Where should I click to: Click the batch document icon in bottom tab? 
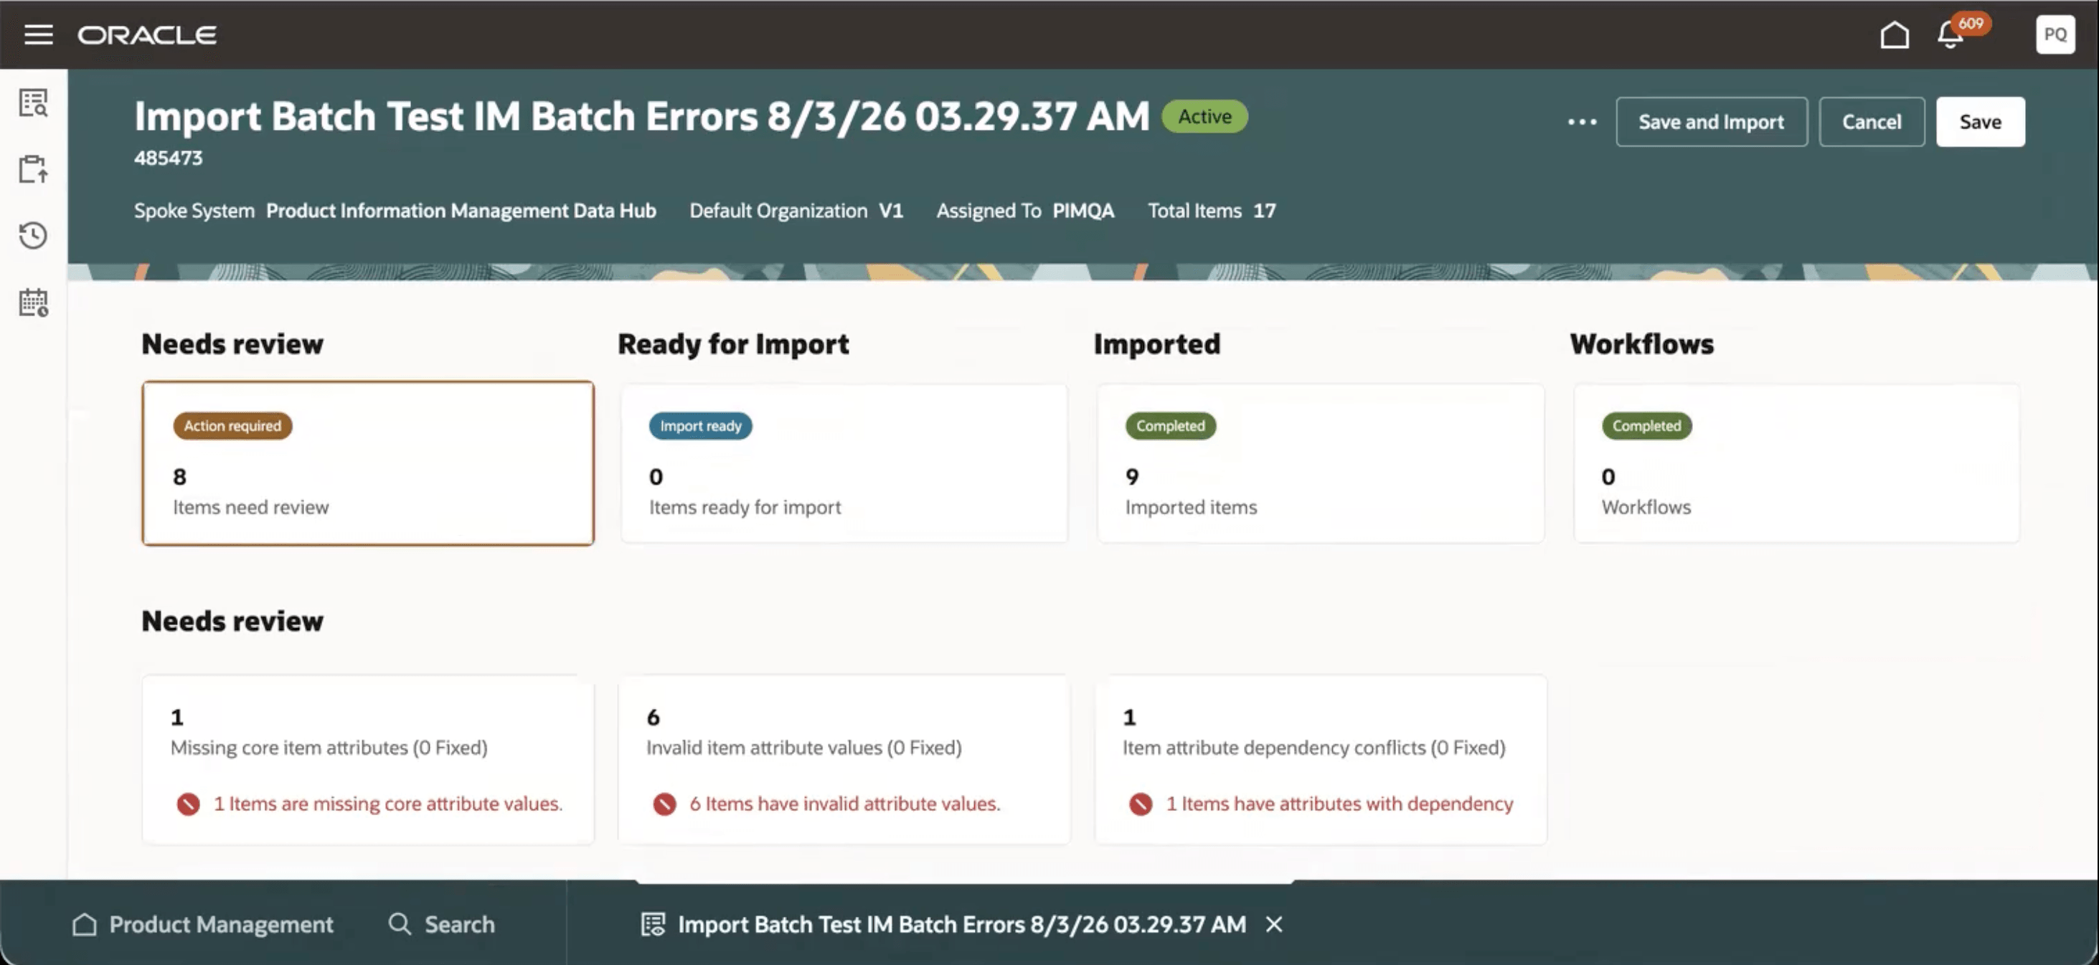653,924
